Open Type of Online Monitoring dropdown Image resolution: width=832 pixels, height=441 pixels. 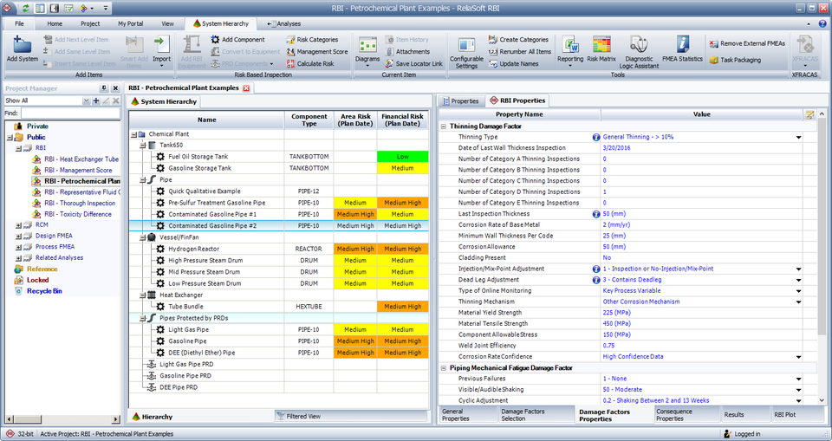(798, 291)
